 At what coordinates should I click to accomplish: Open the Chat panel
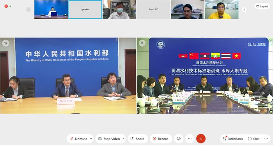point(254,139)
